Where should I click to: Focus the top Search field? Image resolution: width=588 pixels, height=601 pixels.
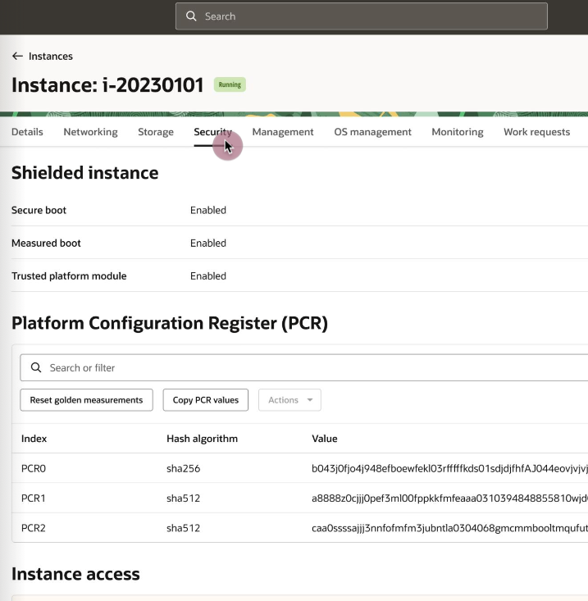[369, 16]
